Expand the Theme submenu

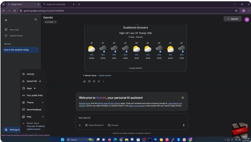[33, 102]
